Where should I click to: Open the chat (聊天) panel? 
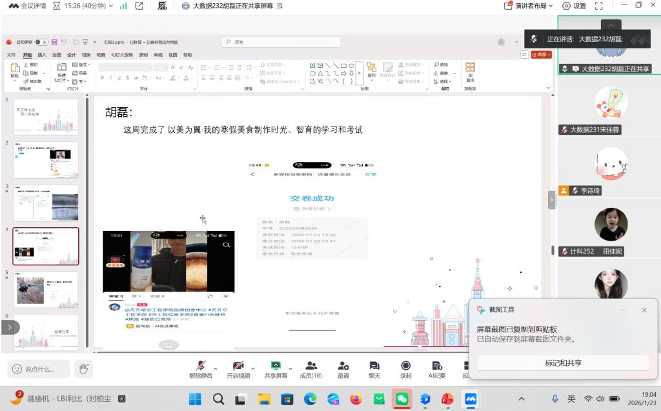(374, 366)
